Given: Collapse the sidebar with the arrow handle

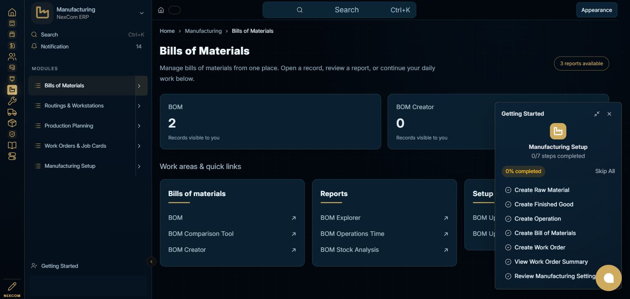Looking at the screenshot, I should (151, 261).
